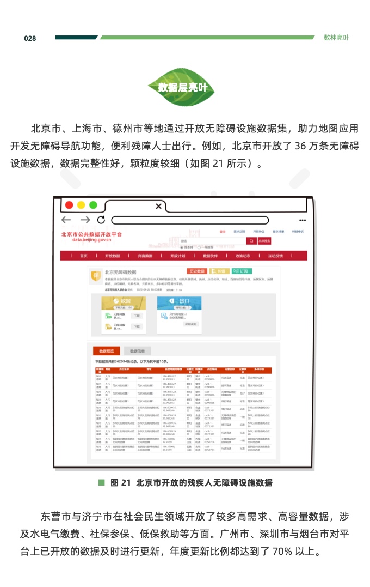
Task: Open 数据伙伴 in the navigation bar
Action: [x=210, y=256]
